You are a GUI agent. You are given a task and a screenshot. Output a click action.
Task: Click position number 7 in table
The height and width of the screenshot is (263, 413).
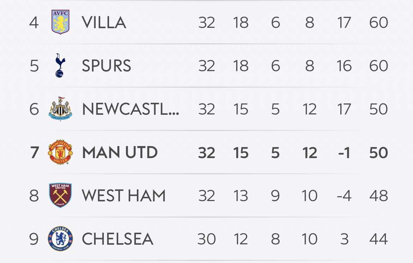34,153
